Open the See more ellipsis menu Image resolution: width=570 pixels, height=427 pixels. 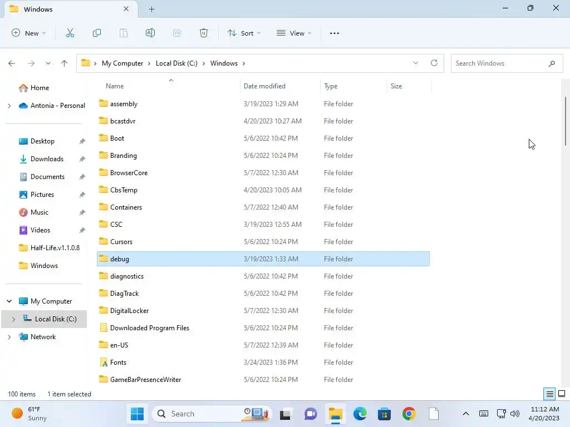click(335, 33)
